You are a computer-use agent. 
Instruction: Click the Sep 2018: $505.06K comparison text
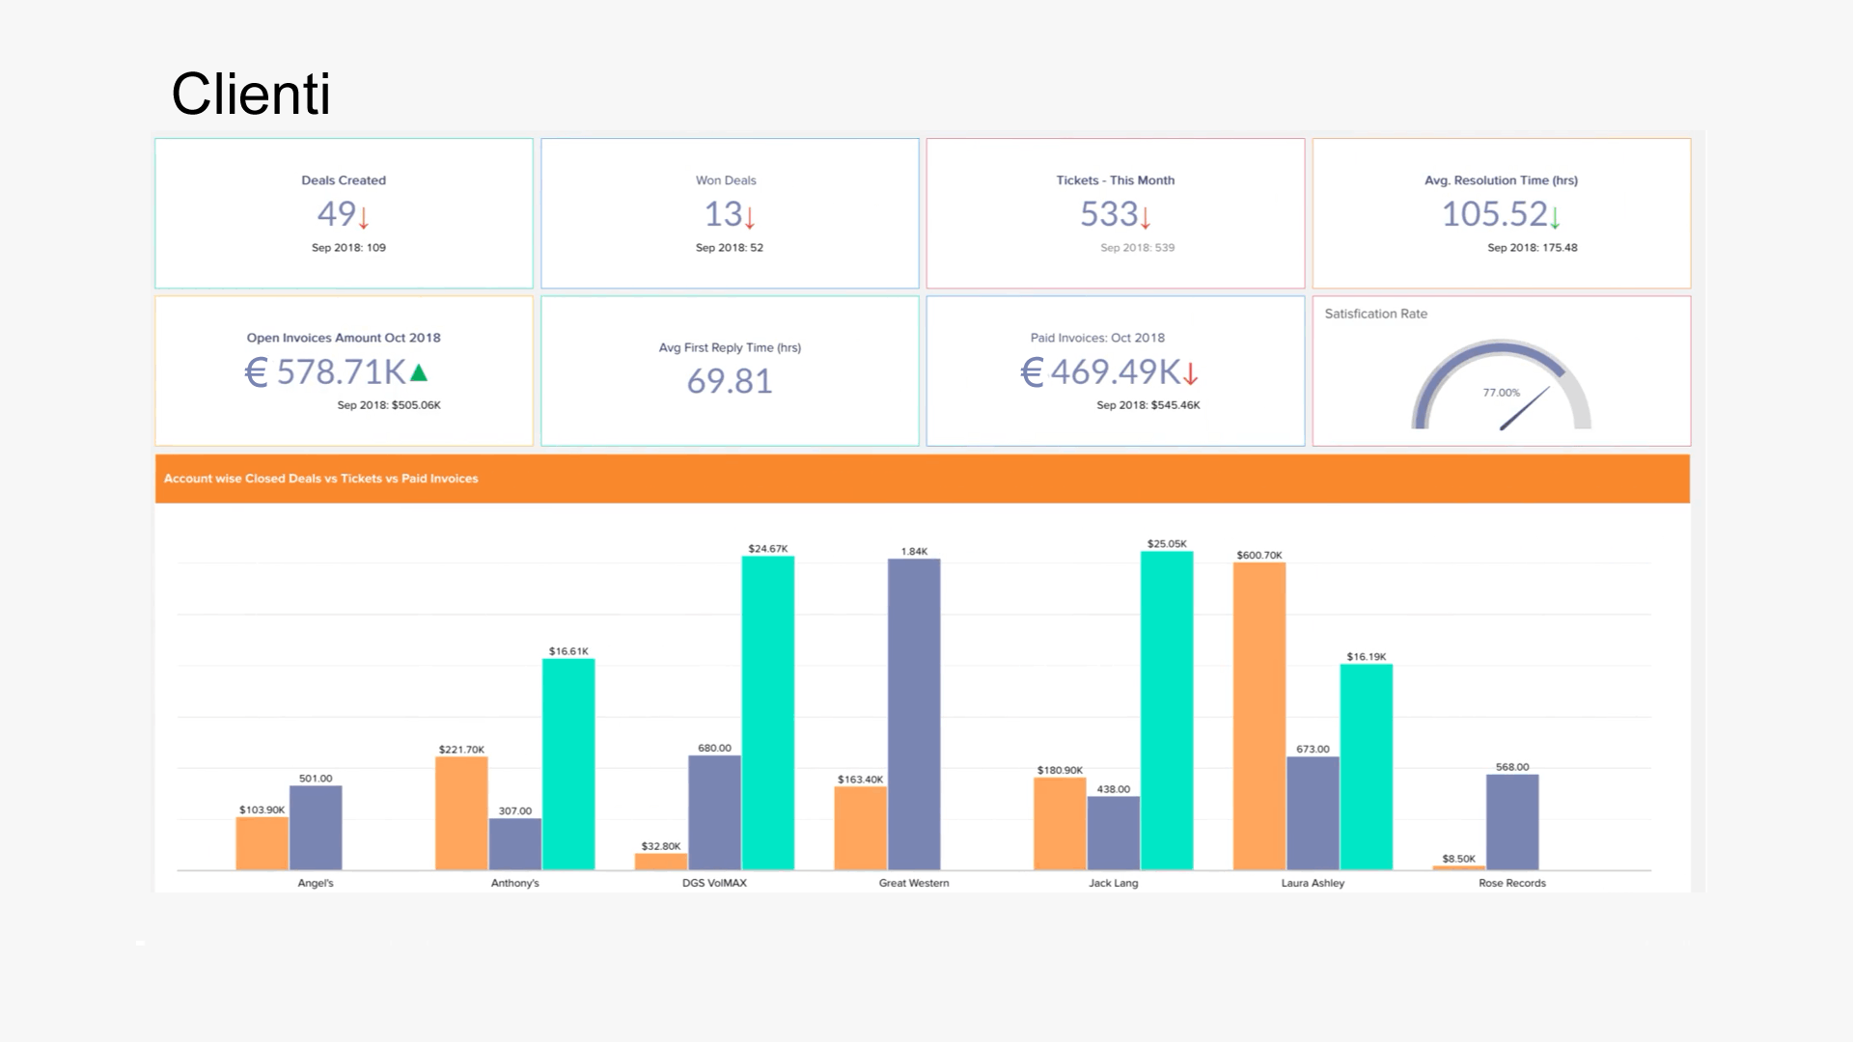point(389,405)
